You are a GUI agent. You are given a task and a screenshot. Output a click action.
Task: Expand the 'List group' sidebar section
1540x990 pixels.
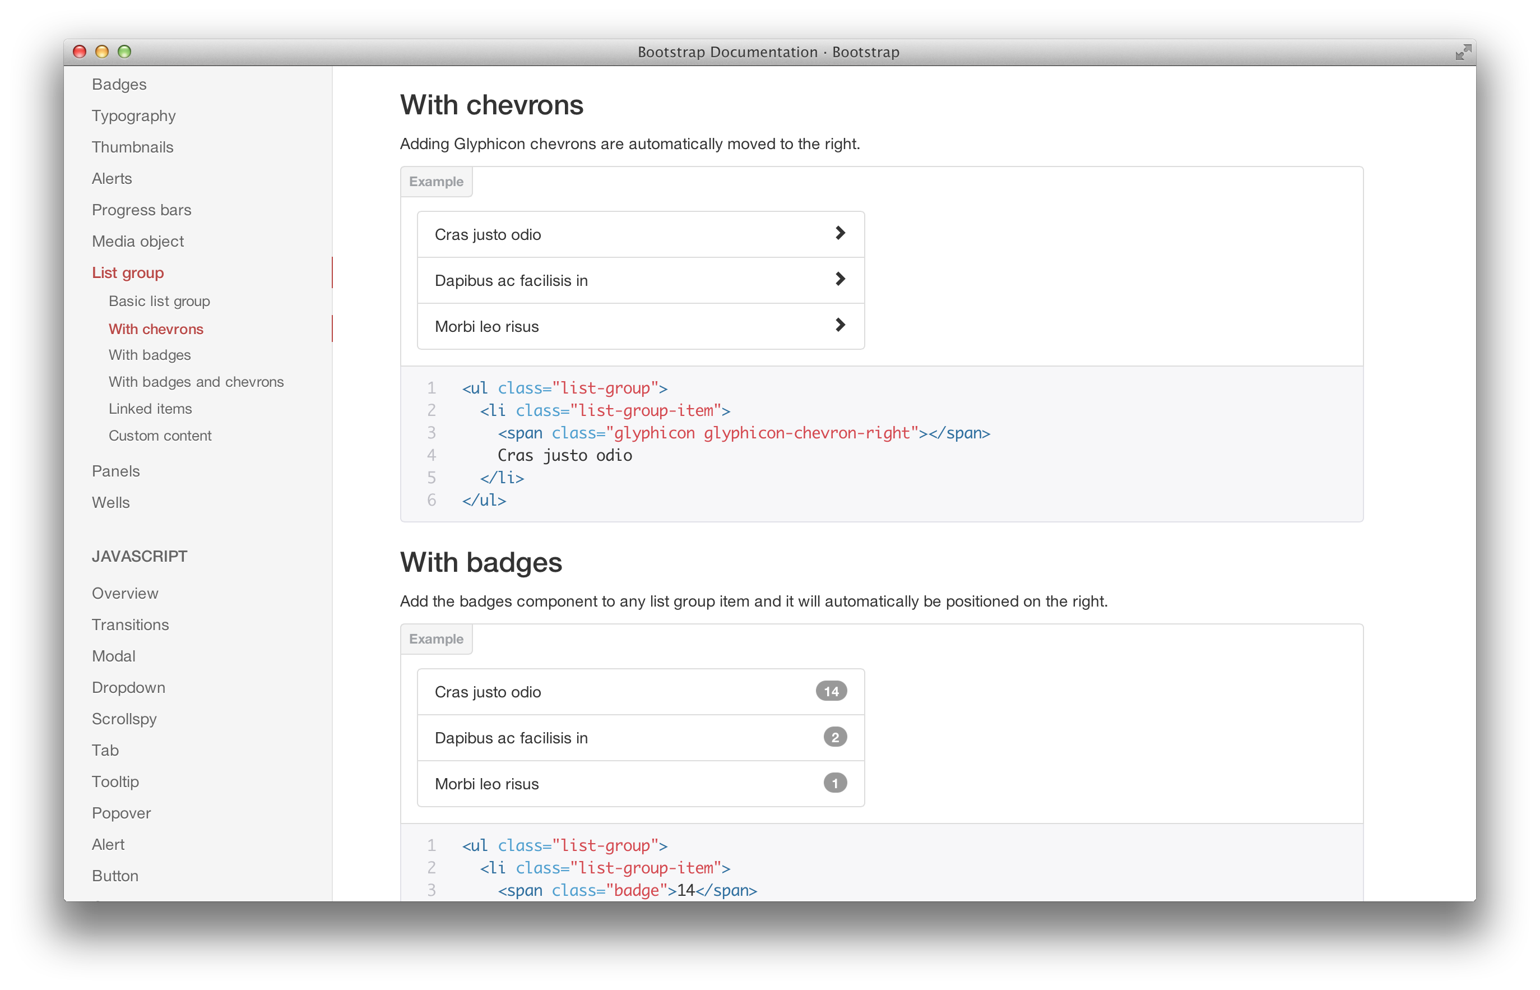[127, 272]
